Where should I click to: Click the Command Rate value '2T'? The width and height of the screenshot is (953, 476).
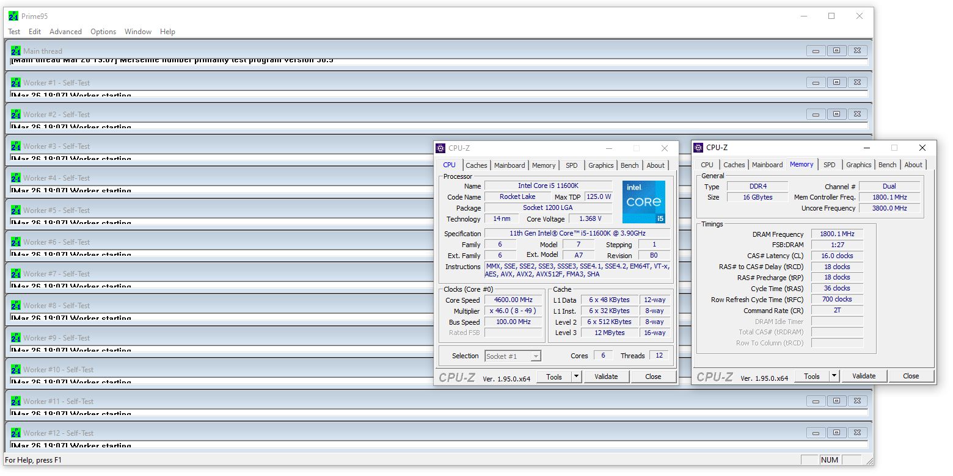pyautogui.click(x=837, y=310)
